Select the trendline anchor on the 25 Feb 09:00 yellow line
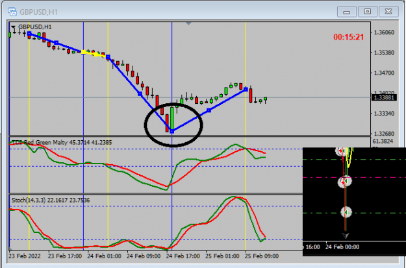This screenshot has width=406, height=268. 246,90
